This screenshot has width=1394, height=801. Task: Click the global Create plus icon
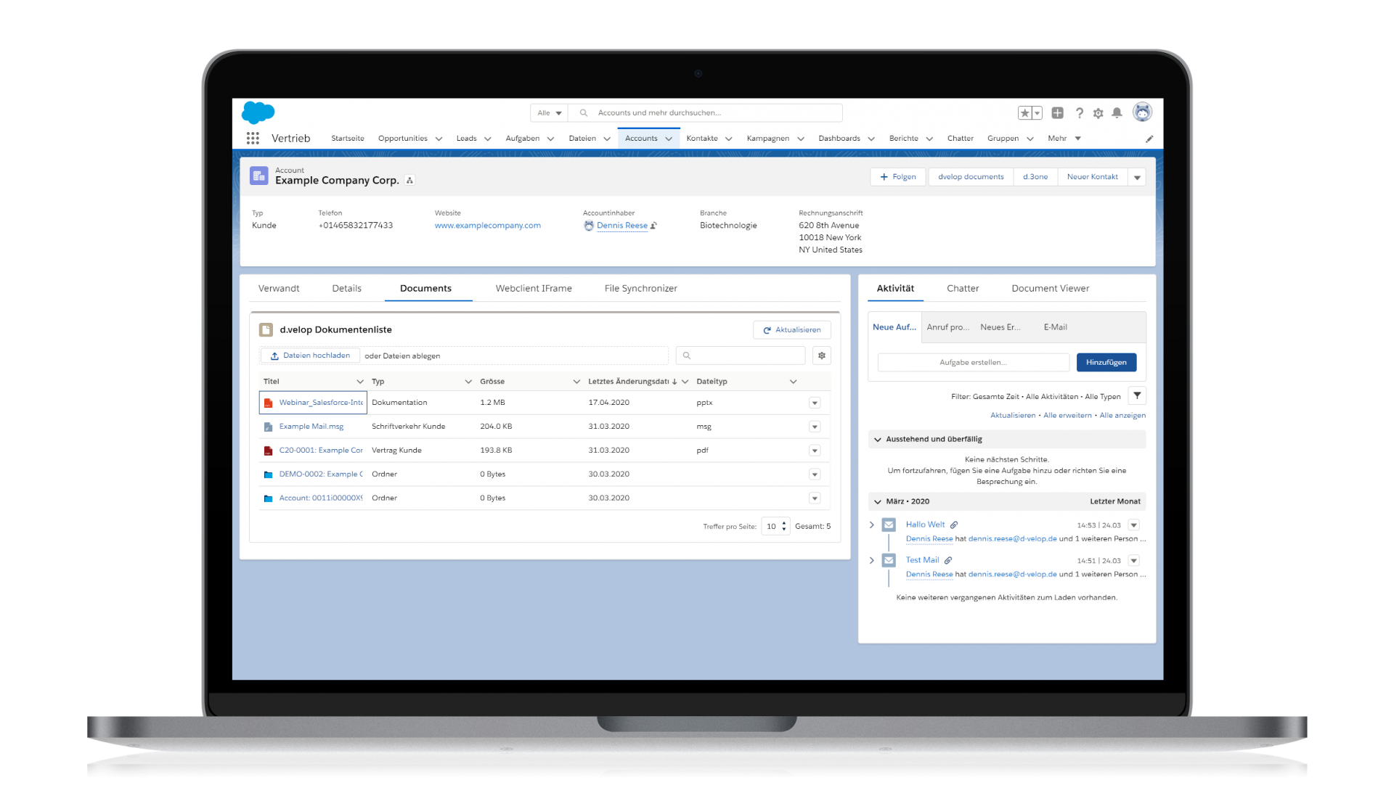pos(1058,112)
